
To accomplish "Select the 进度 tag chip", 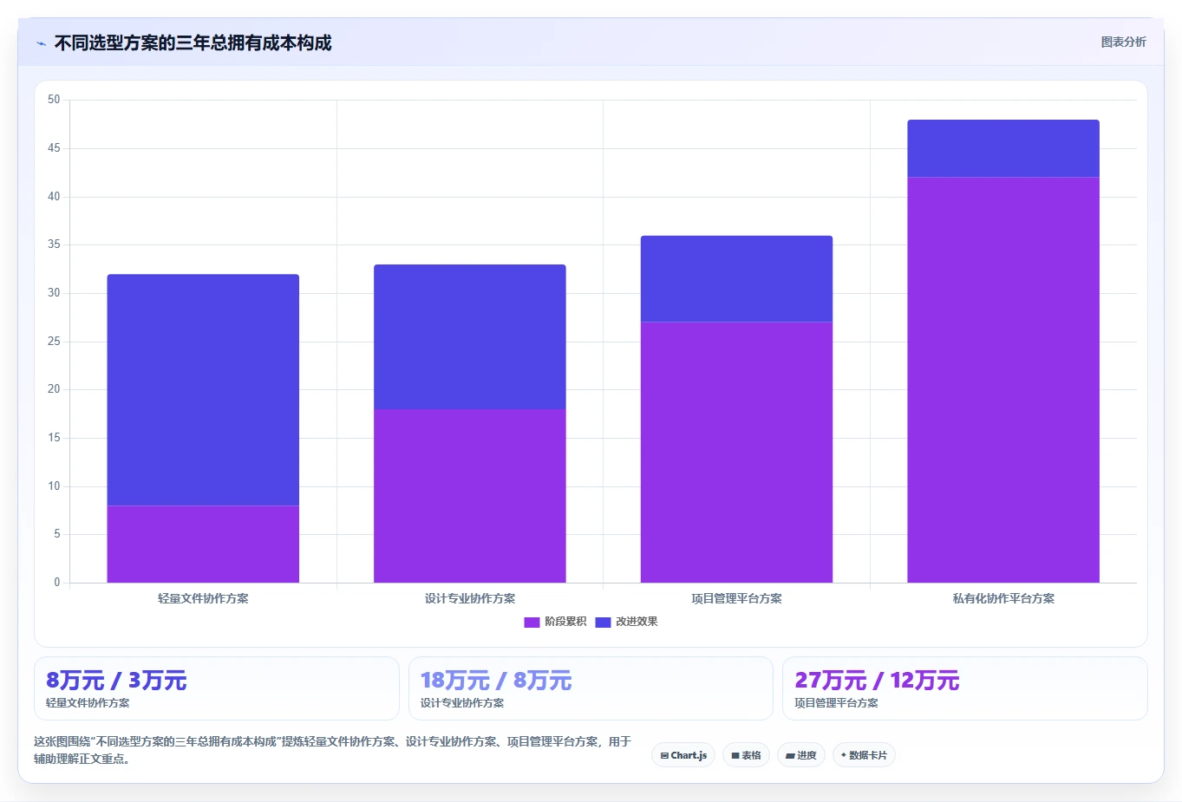I will point(801,755).
